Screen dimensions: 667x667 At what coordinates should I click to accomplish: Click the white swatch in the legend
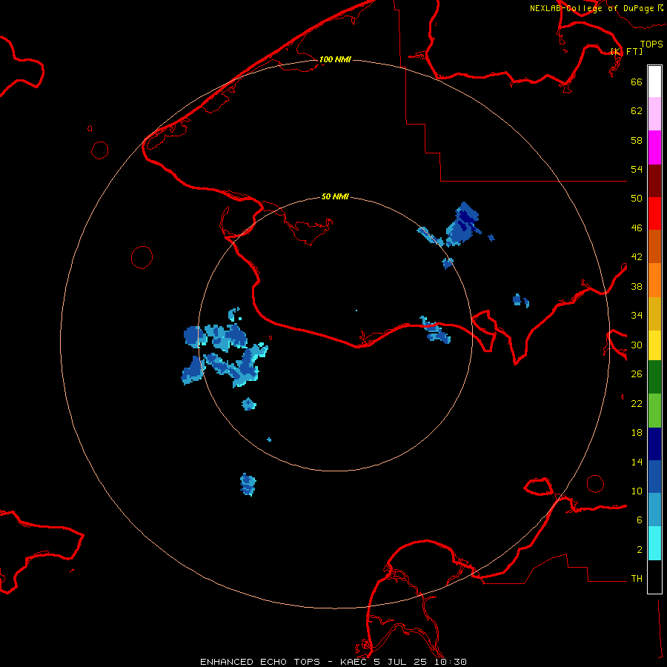(x=654, y=82)
